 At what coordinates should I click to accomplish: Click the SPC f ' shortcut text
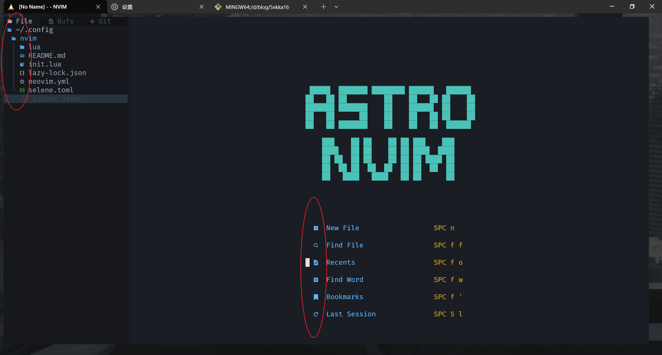click(448, 297)
